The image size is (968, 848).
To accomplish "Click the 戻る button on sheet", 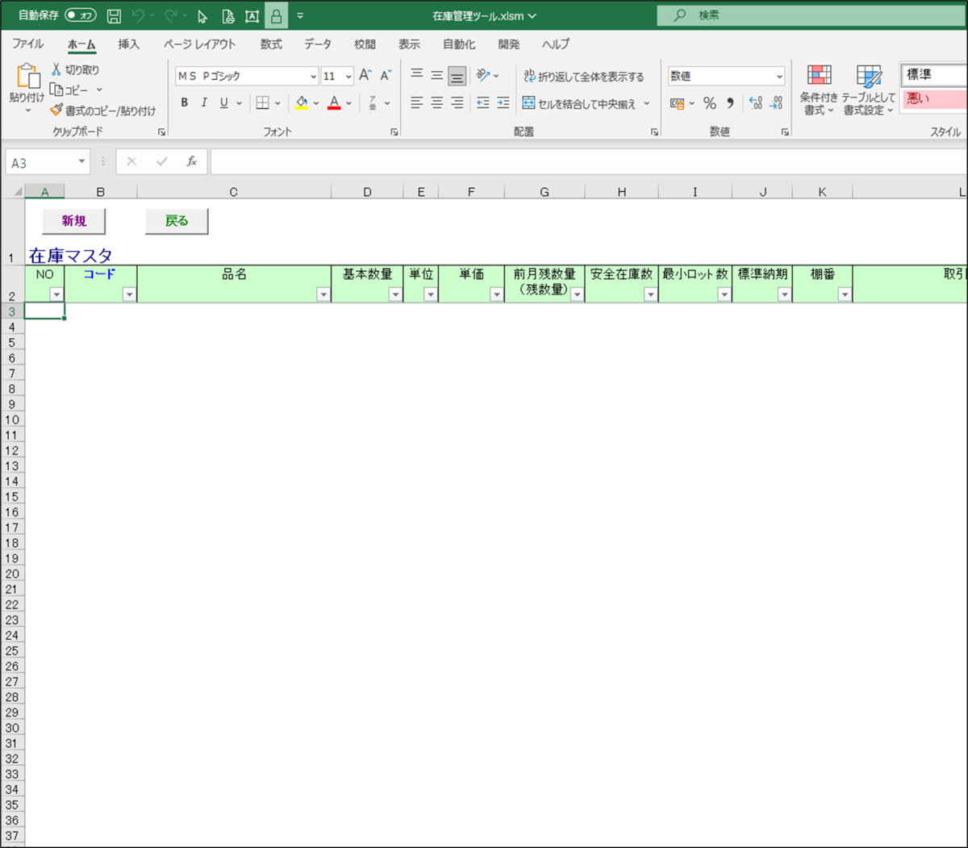I will 177,221.
